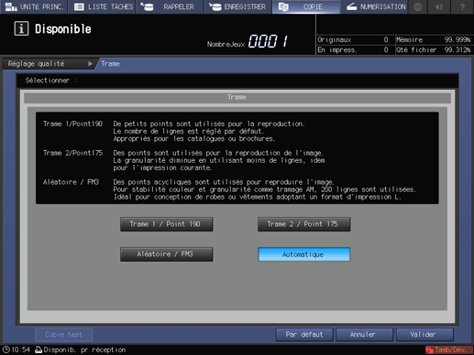
Task: Click the Trame breadcrumb label
Action: click(110, 64)
